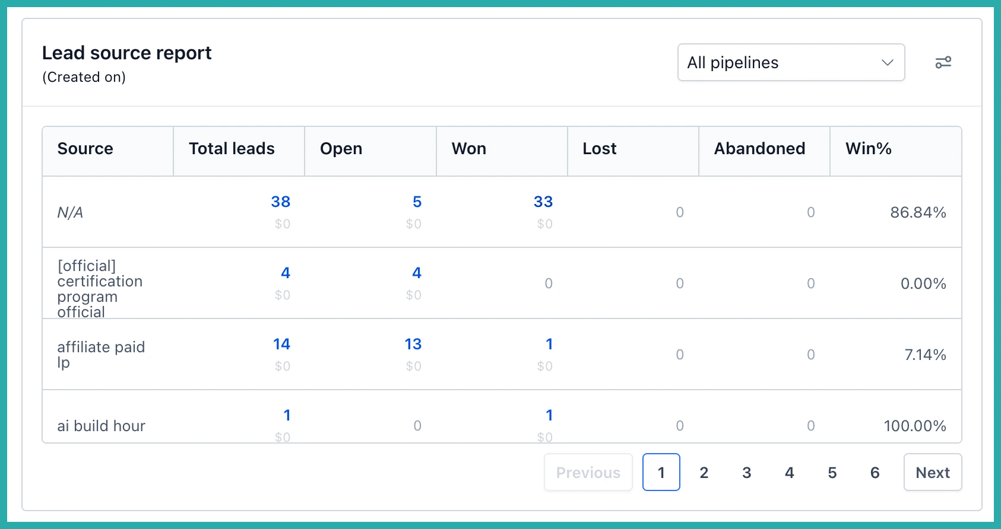Click the [official] certification program source label

click(x=100, y=289)
